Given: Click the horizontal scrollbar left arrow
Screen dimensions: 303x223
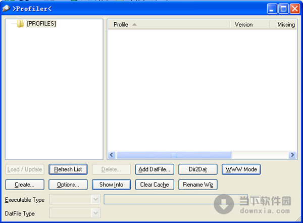Looking at the screenshot, I should pos(112,155).
